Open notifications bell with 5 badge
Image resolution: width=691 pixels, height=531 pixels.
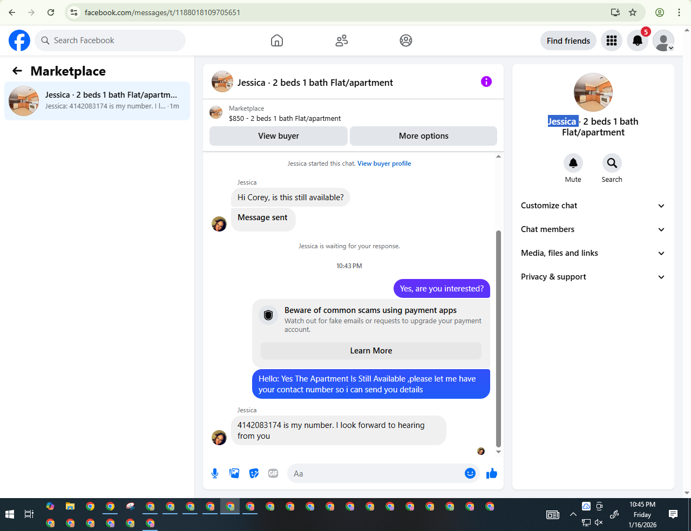pyautogui.click(x=638, y=40)
